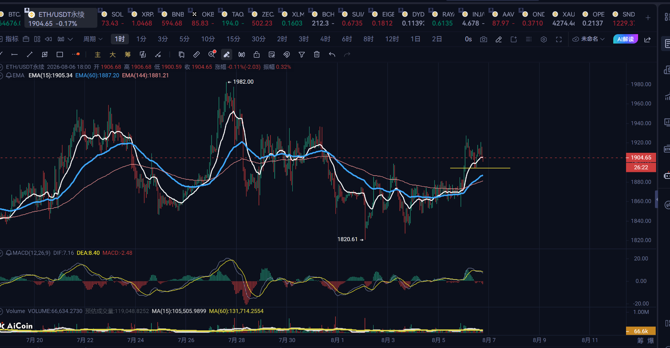Enter fullscreen chart mode

(x=559, y=39)
